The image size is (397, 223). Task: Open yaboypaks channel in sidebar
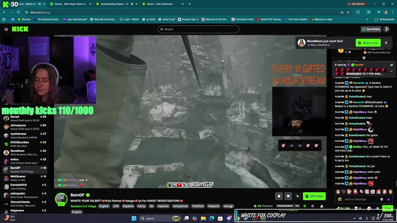(x=24, y=195)
